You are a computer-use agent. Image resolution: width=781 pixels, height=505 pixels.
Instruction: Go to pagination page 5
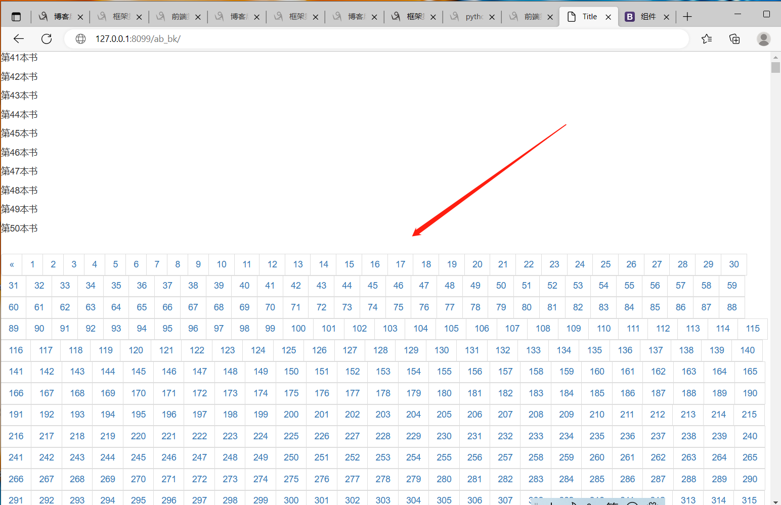tap(115, 264)
